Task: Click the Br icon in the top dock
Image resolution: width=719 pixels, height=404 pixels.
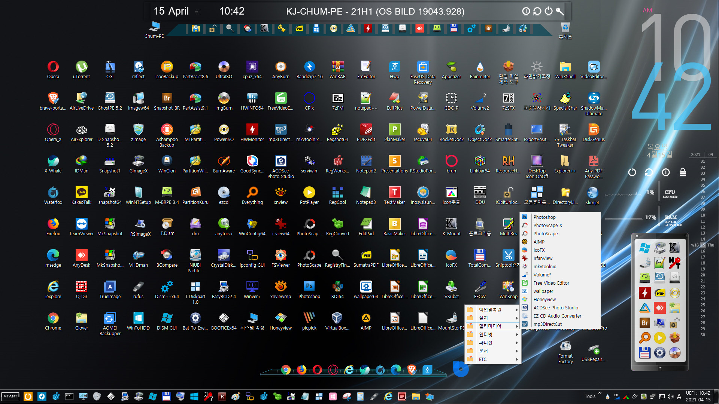Action: click(x=488, y=28)
